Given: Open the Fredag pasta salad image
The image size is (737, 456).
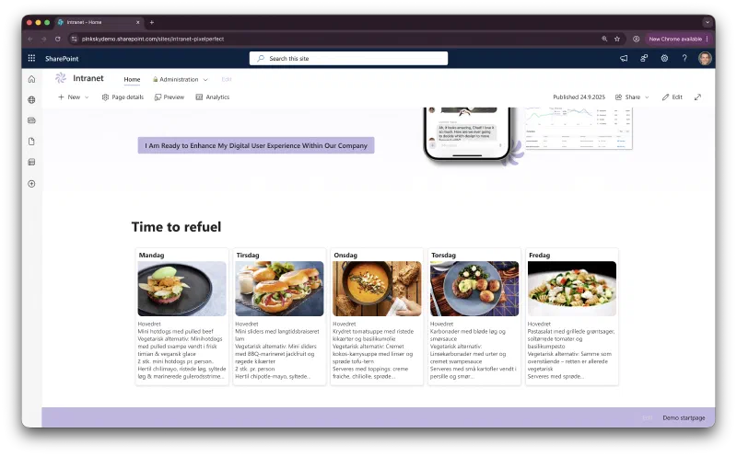Looking at the screenshot, I should [x=571, y=289].
